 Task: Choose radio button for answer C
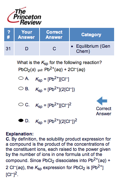(21, 104)
